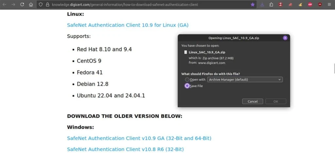Close the Opening Linux_SAC dialog

tap(285, 38)
